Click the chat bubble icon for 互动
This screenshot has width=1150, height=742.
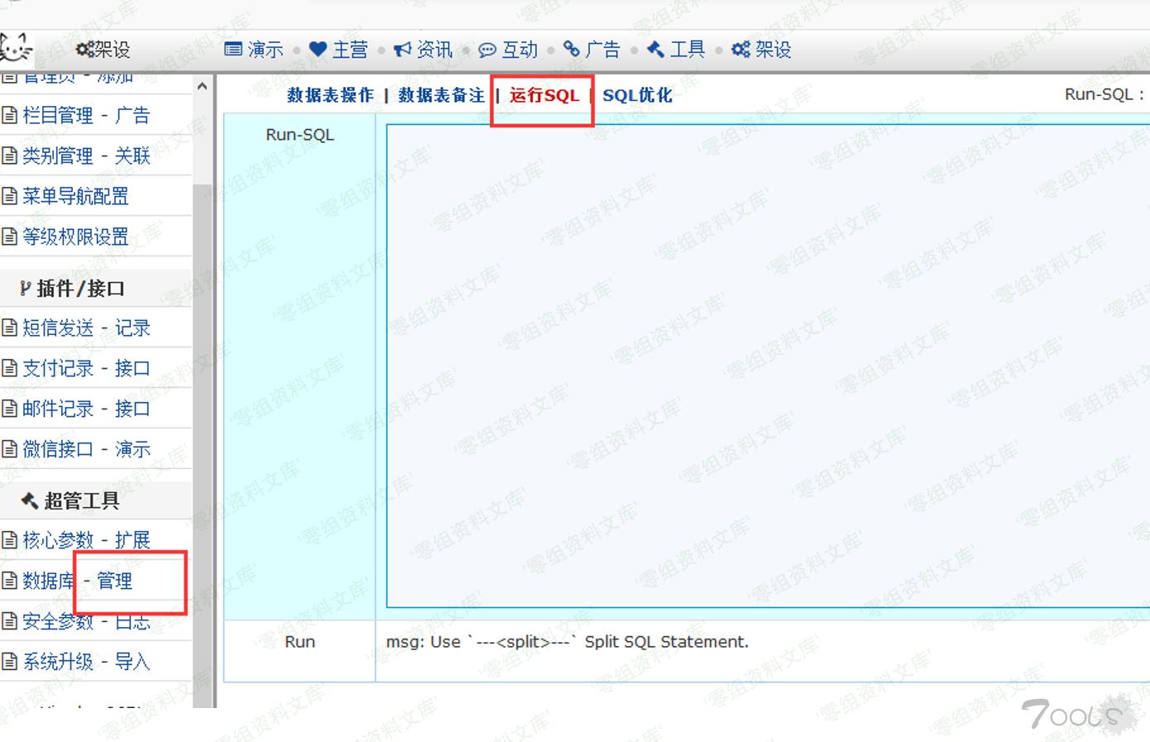487,50
